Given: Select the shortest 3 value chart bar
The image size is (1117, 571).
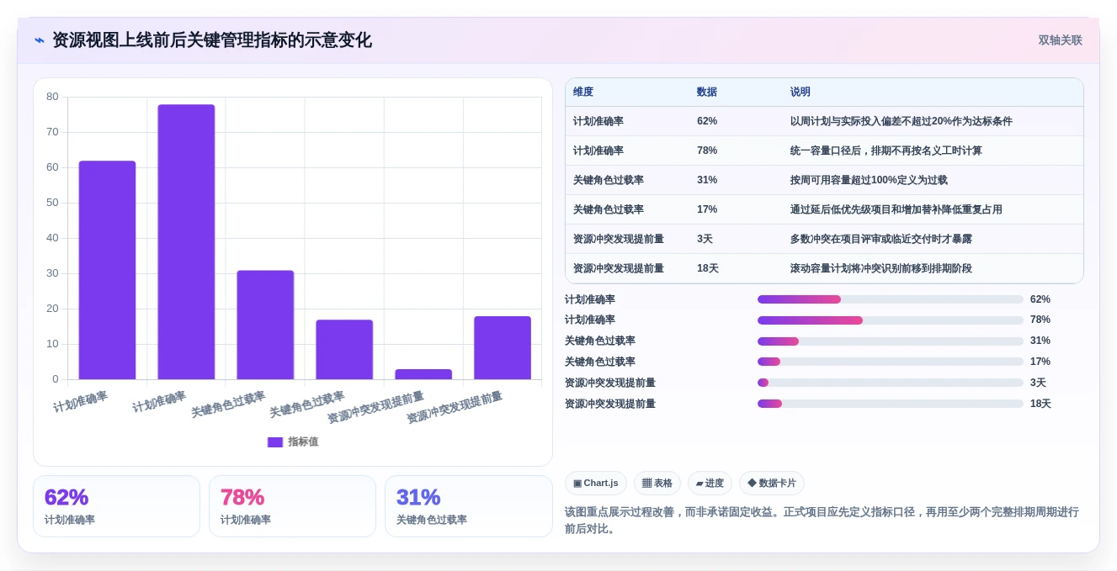Looking at the screenshot, I should tap(423, 374).
